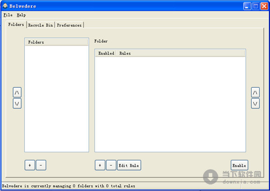Click the Belvedere app icon in title bar
Screen dimensions: 270x191
(x=5, y=6)
